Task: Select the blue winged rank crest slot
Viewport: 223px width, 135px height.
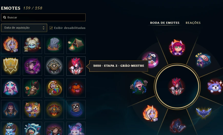Action: pos(204,113)
